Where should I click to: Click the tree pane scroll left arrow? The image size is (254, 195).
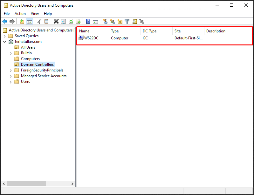[x=4, y=184]
